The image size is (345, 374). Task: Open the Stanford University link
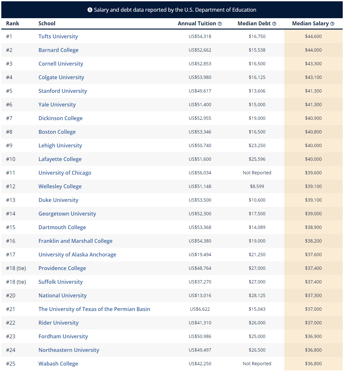pyautogui.click(x=63, y=91)
